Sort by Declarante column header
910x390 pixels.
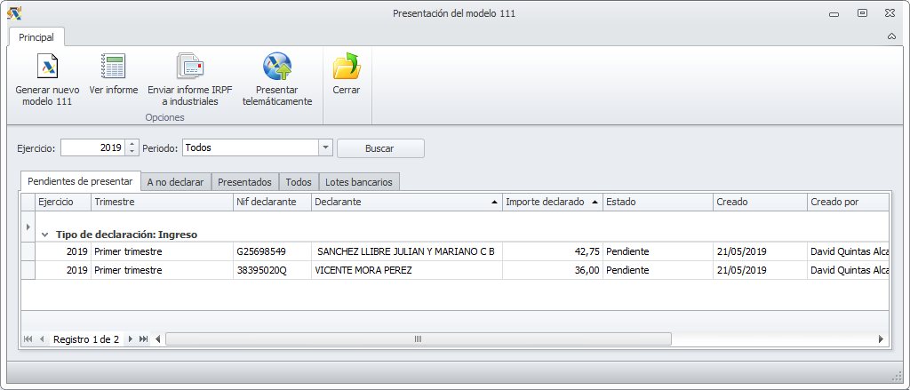pos(407,202)
